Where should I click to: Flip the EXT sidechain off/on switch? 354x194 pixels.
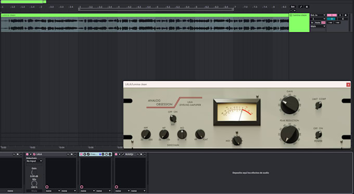(173, 119)
